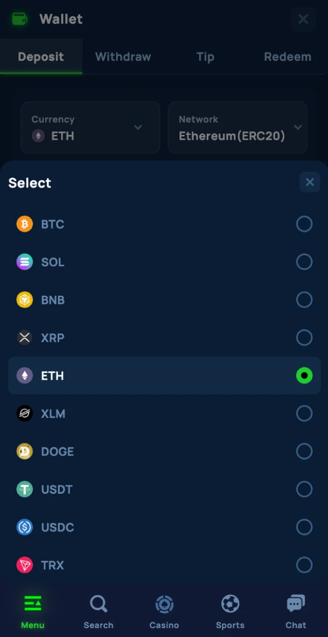Expand the Network dropdown showing Ethereum(ERC20)
The width and height of the screenshot is (328, 637).
click(x=238, y=128)
